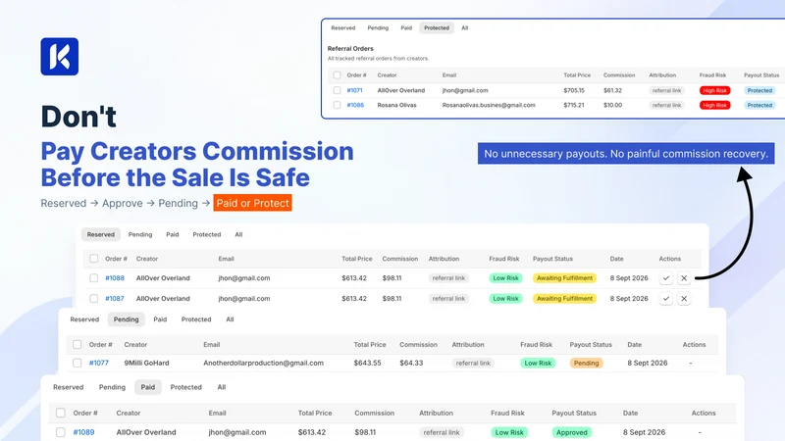Click commission value $10.00
This screenshot has width=785, height=441.
pos(612,105)
